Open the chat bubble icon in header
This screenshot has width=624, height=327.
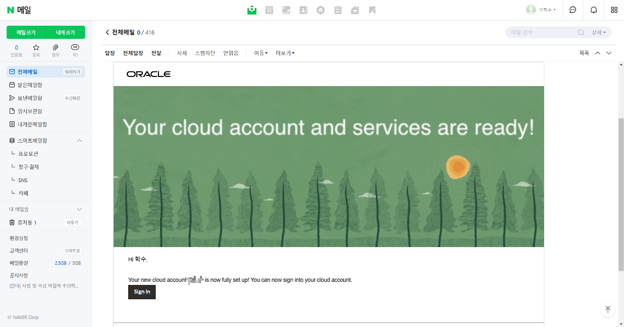coord(573,10)
